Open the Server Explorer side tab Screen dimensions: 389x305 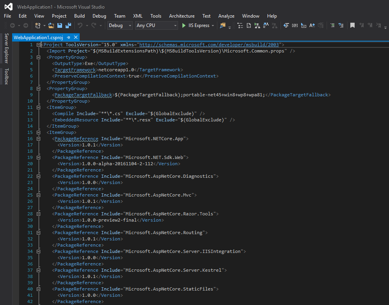(7, 48)
